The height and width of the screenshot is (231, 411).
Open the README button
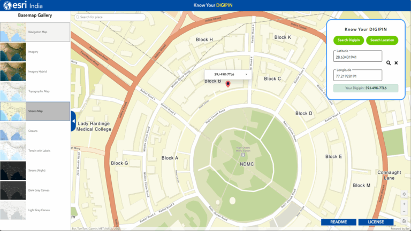point(339,222)
